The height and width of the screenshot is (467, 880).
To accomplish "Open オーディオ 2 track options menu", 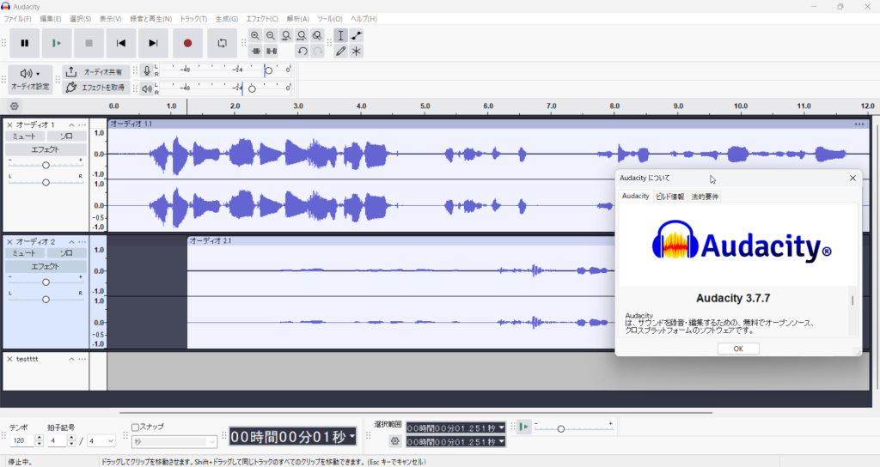I will [82, 241].
